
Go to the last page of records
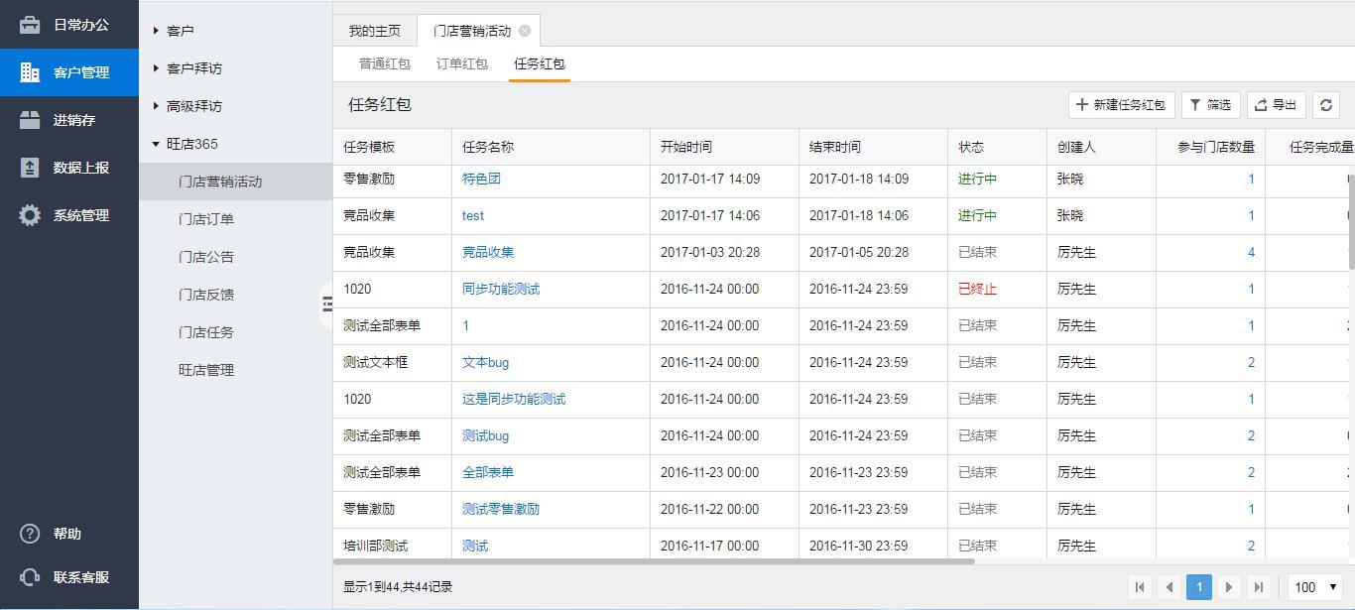[x=1258, y=587]
